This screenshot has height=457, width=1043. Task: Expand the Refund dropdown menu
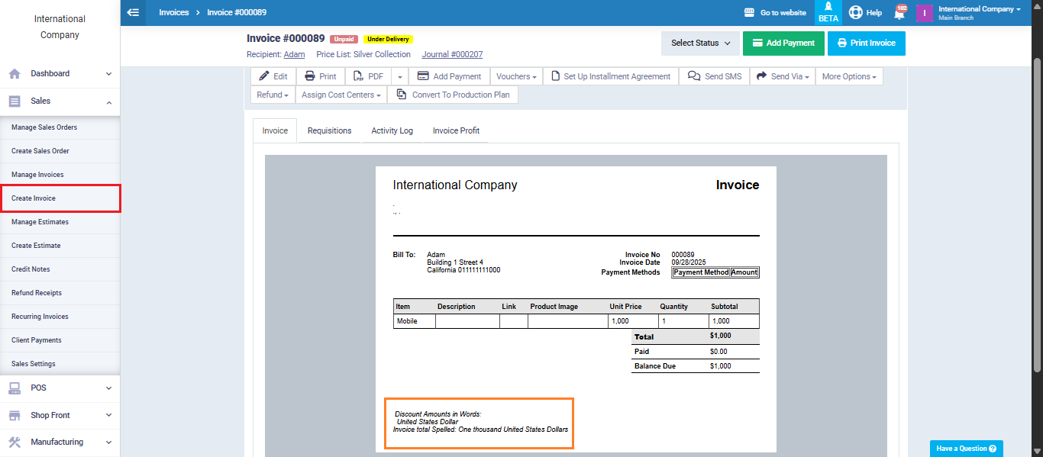tap(273, 95)
